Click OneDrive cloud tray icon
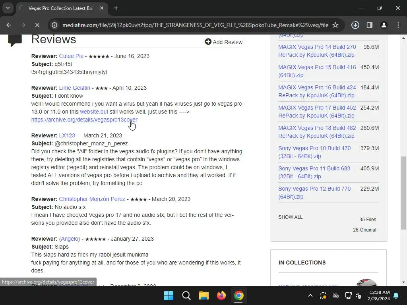 pos(336,295)
